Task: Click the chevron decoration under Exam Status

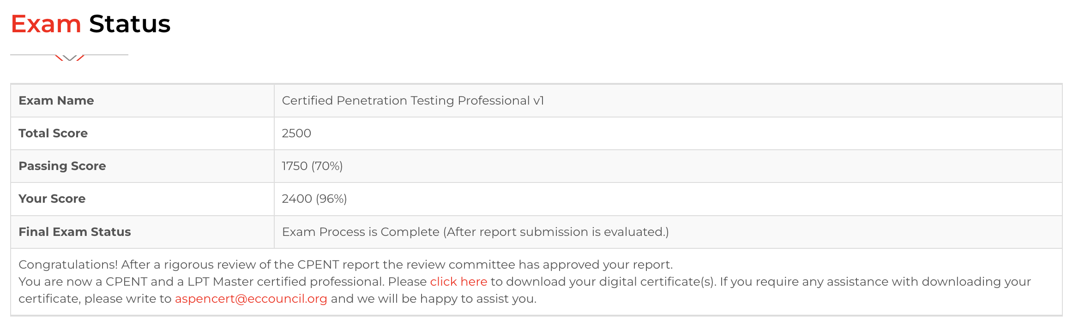Action: pyautogui.click(x=69, y=58)
